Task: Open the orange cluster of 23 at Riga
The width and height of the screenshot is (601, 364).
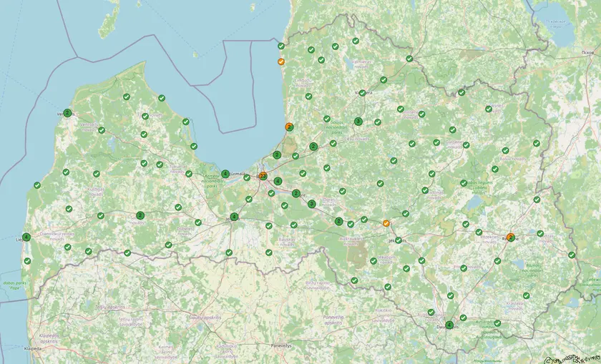Action: (263, 176)
